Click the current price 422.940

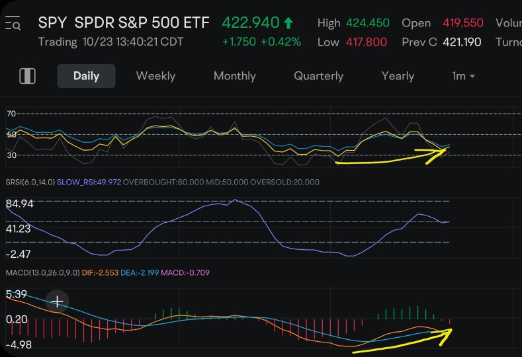pos(251,23)
